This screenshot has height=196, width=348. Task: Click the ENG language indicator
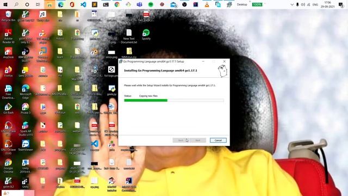315,4
